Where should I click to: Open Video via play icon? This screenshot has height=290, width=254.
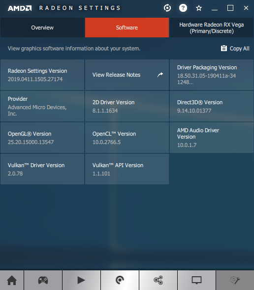coord(81,280)
